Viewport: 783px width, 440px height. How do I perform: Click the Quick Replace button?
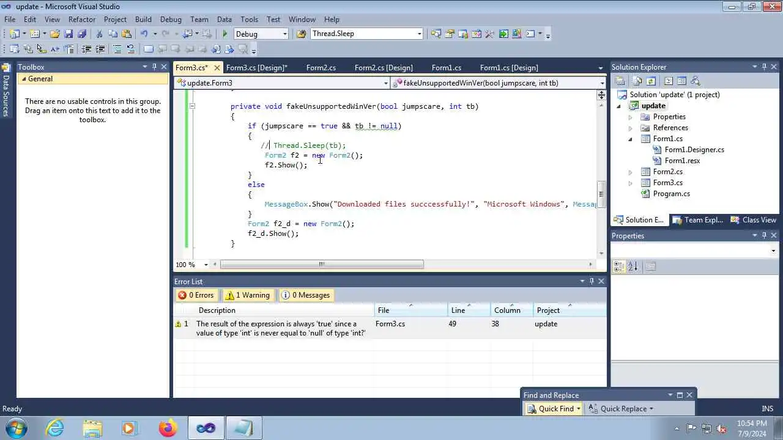pyautogui.click(x=621, y=409)
